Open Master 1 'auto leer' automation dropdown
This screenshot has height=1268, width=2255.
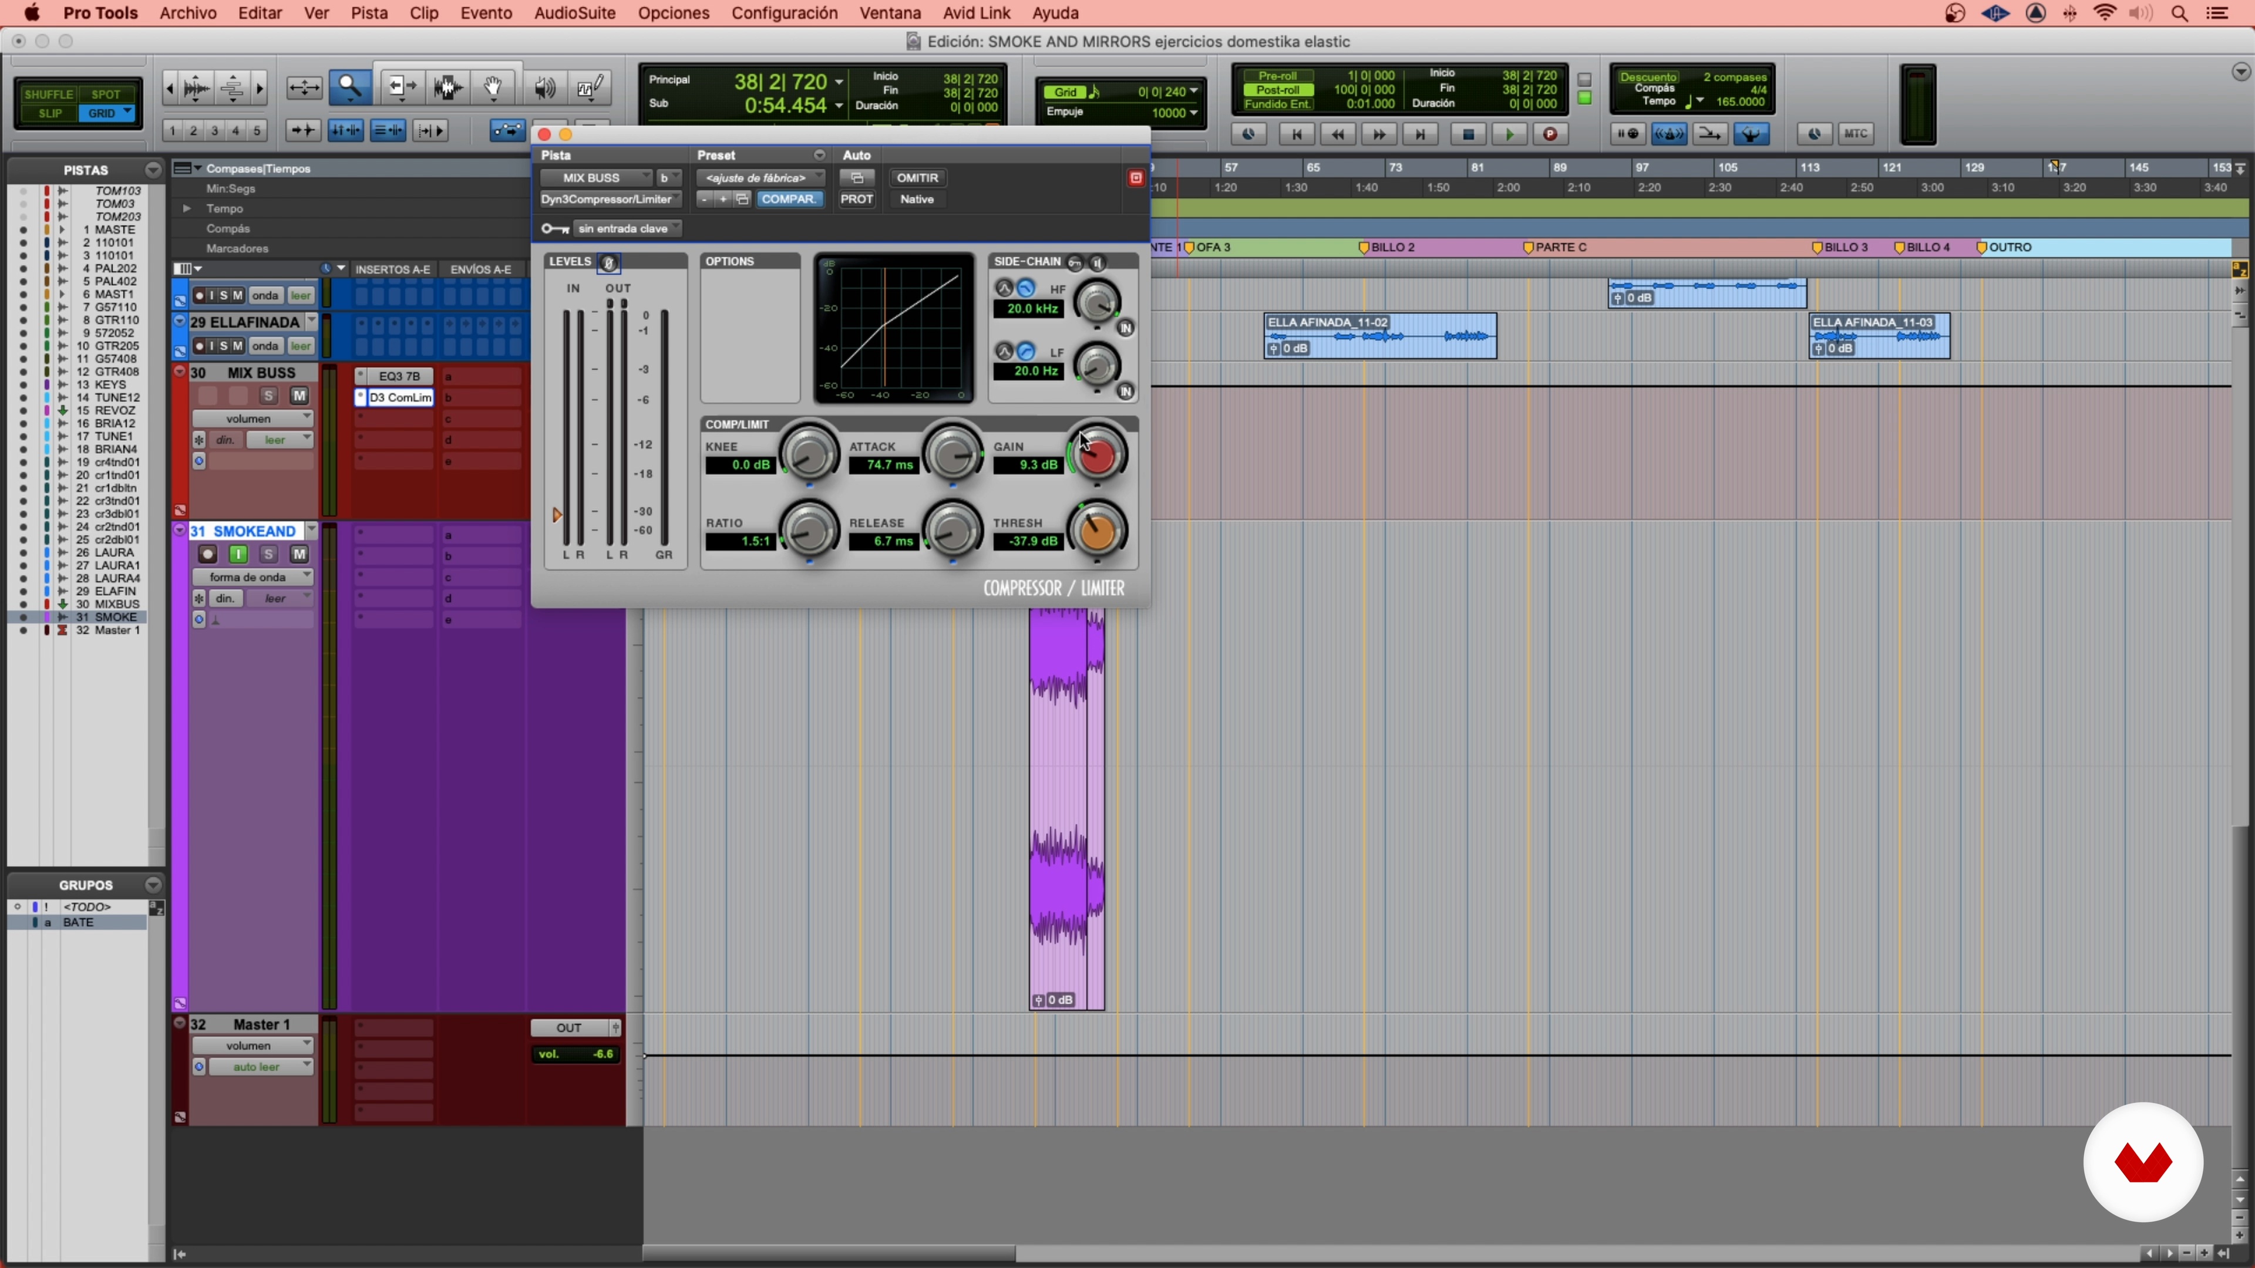(260, 1067)
